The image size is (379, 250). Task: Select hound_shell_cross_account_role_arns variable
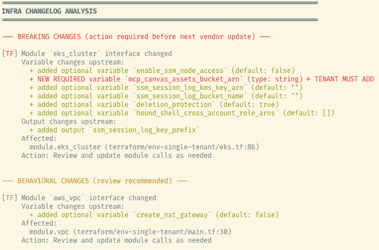pos(206,113)
